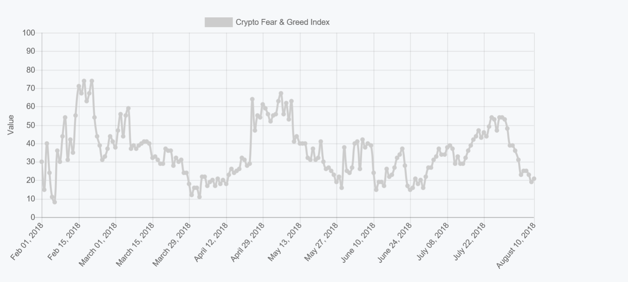
Task: Click the 100 label on the y-axis
Action: [29, 33]
